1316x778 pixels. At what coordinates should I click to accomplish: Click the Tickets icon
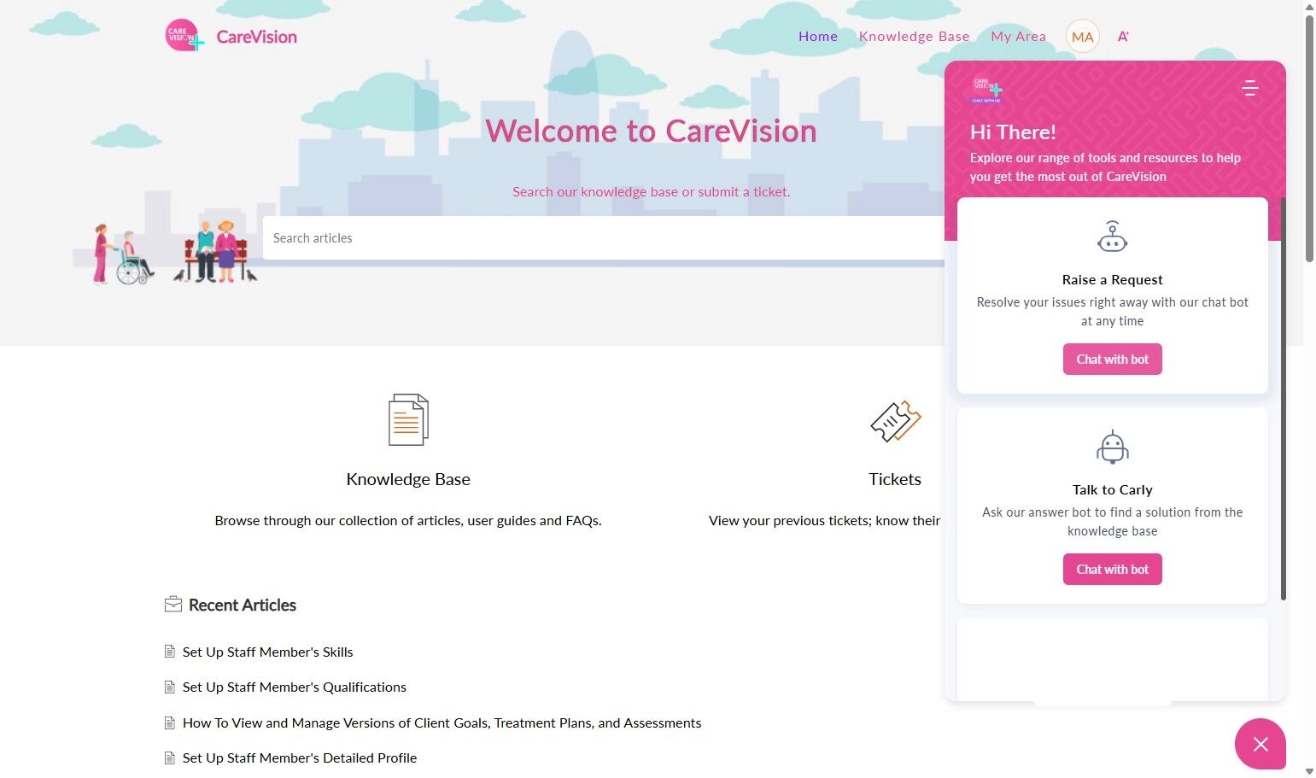[x=895, y=421]
